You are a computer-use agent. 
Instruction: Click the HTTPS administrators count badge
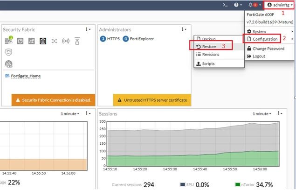click(x=103, y=39)
